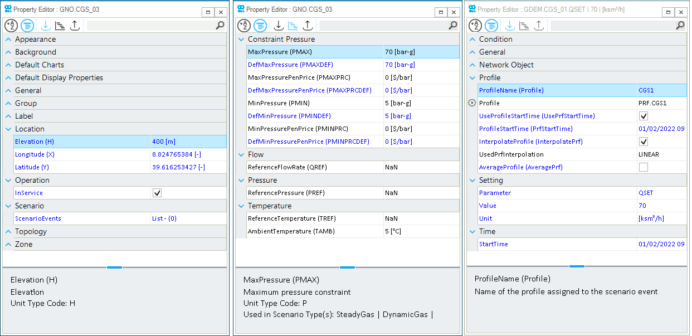Click import arrow icon above Constraint Pressure
692x336 pixels.
[x=279, y=26]
